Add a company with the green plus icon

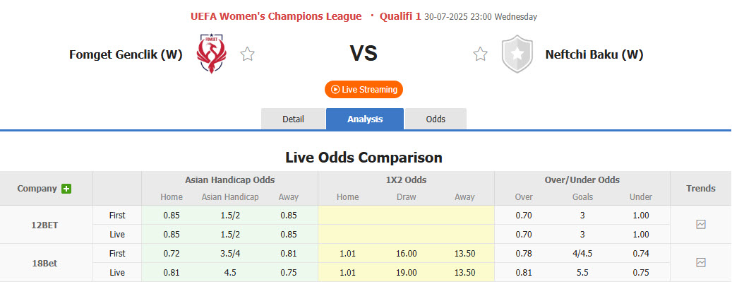coord(66,189)
